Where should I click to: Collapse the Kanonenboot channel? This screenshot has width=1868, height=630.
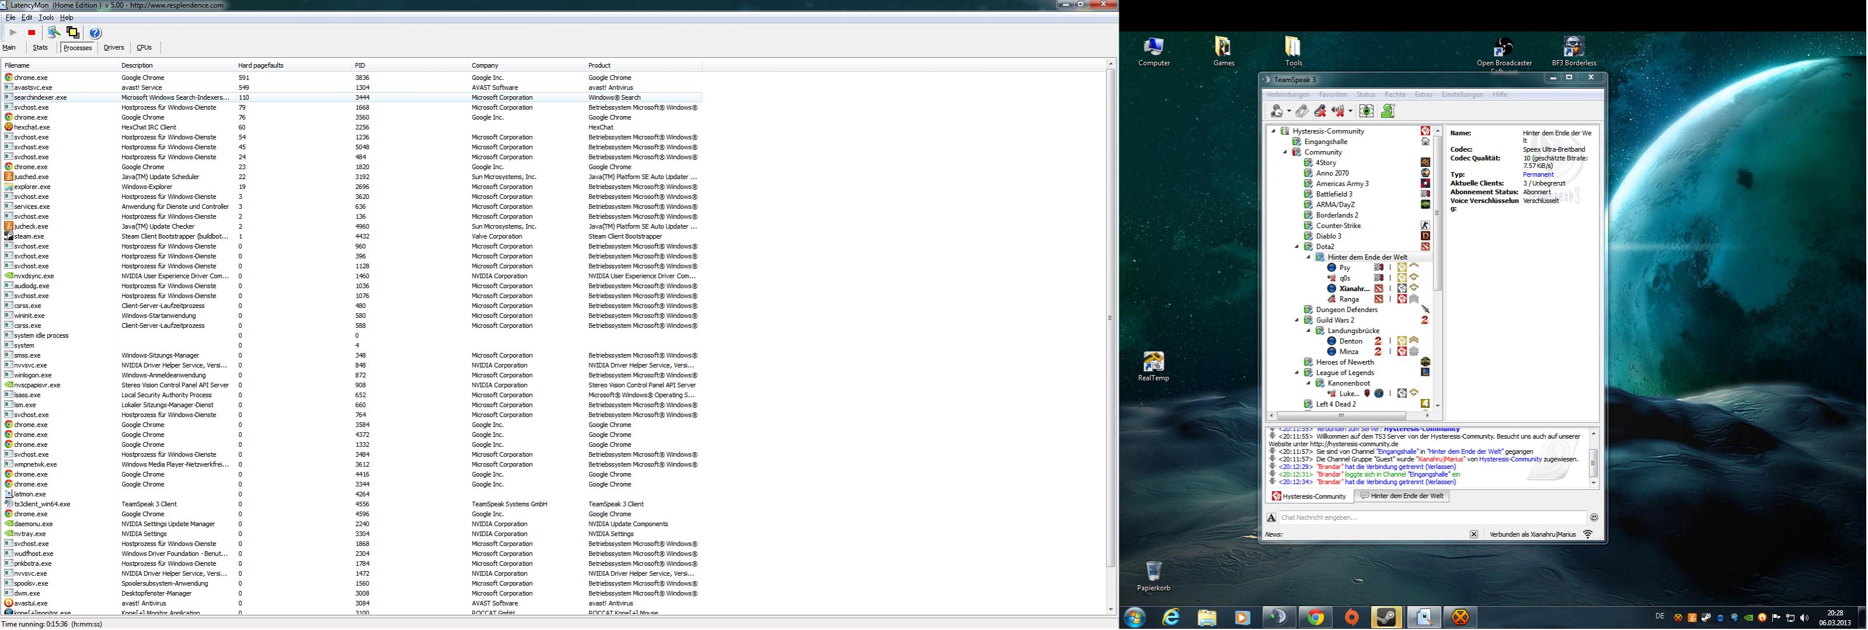coord(1308,383)
